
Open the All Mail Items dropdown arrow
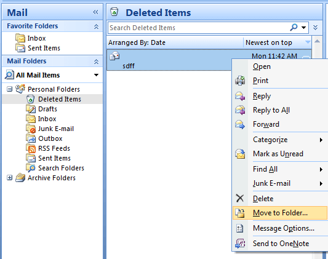(x=96, y=75)
